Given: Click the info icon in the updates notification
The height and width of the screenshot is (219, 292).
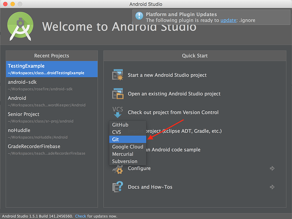Looking at the screenshot, I should click(x=139, y=17).
